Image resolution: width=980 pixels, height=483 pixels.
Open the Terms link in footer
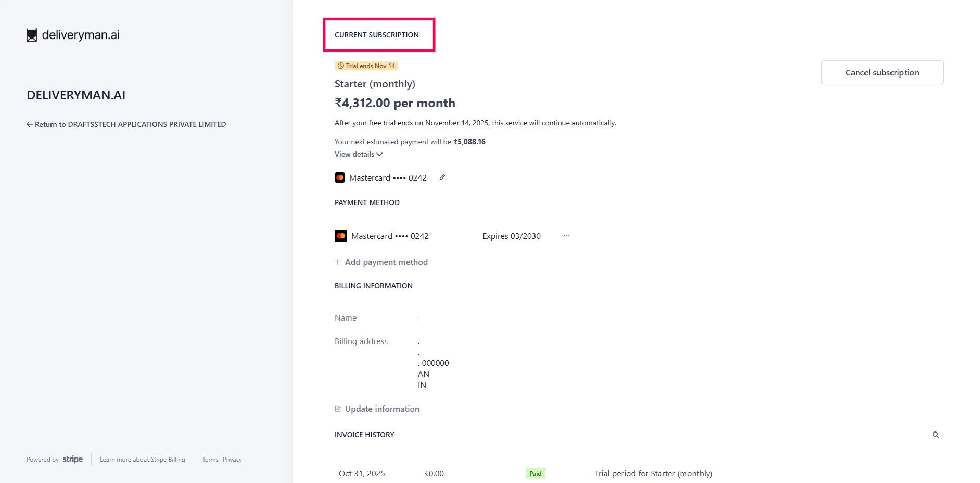coord(210,460)
